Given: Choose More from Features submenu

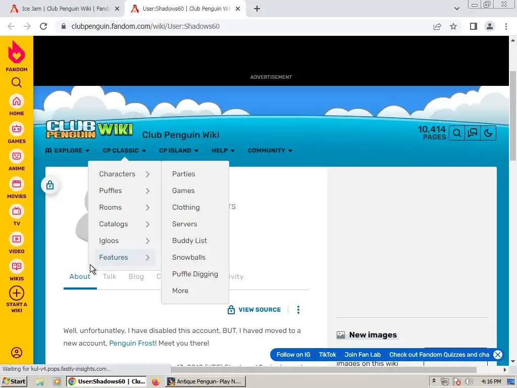Looking at the screenshot, I should tap(180, 290).
